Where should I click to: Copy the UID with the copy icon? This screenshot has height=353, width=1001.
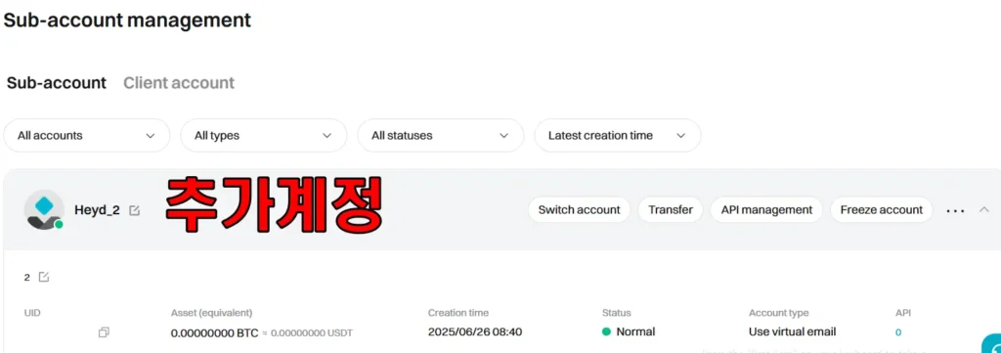[x=104, y=331]
